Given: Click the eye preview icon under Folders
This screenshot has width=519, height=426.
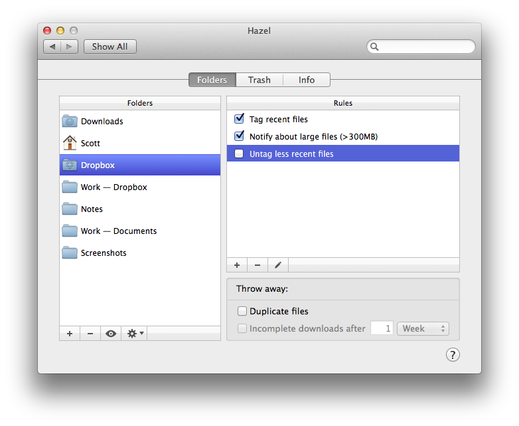Looking at the screenshot, I should point(111,334).
